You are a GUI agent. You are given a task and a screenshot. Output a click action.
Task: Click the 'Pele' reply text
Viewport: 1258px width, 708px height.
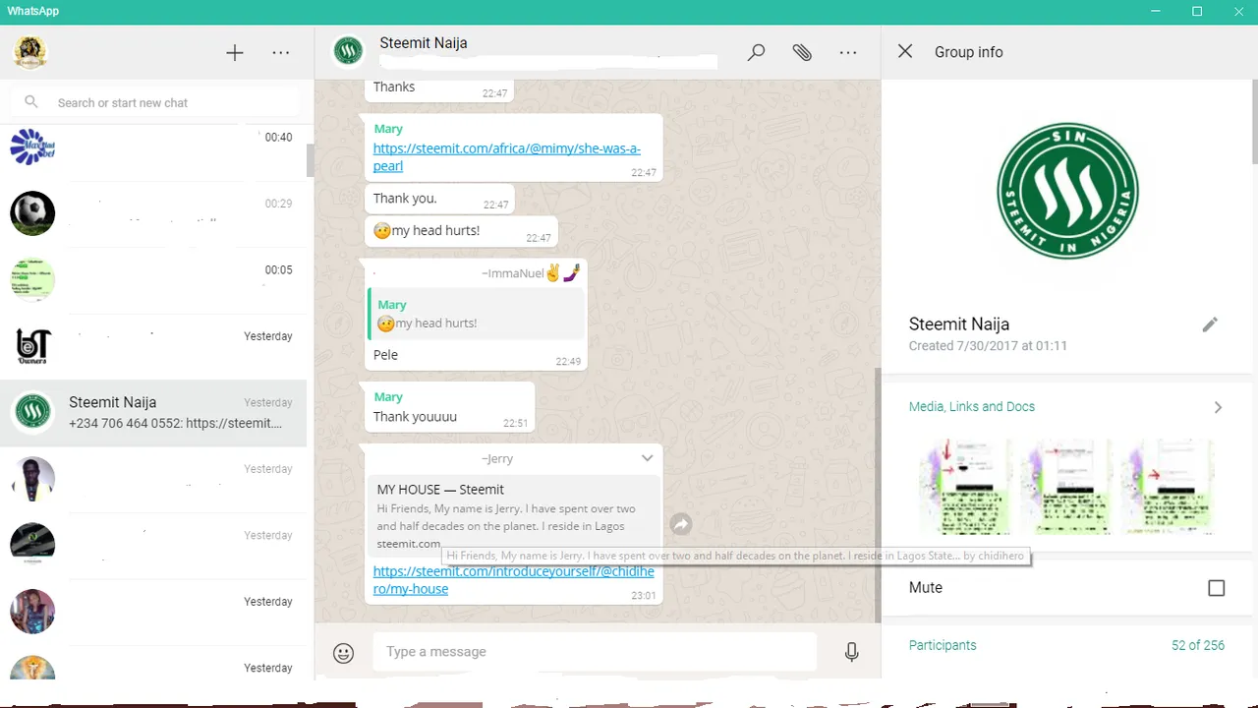(x=385, y=355)
